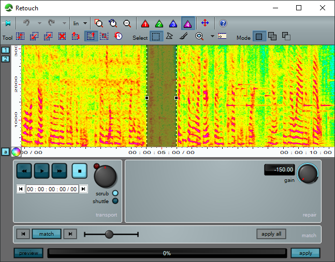The width and height of the screenshot is (335, 262).
Task: Click the stop transport button
Action: pyautogui.click(x=79, y=171)
